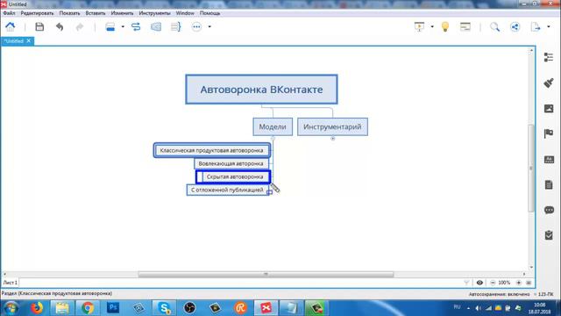Zoom out with the minus button
Image resolution: width=561 pixels, height=316 pixels.
(493, 283)
